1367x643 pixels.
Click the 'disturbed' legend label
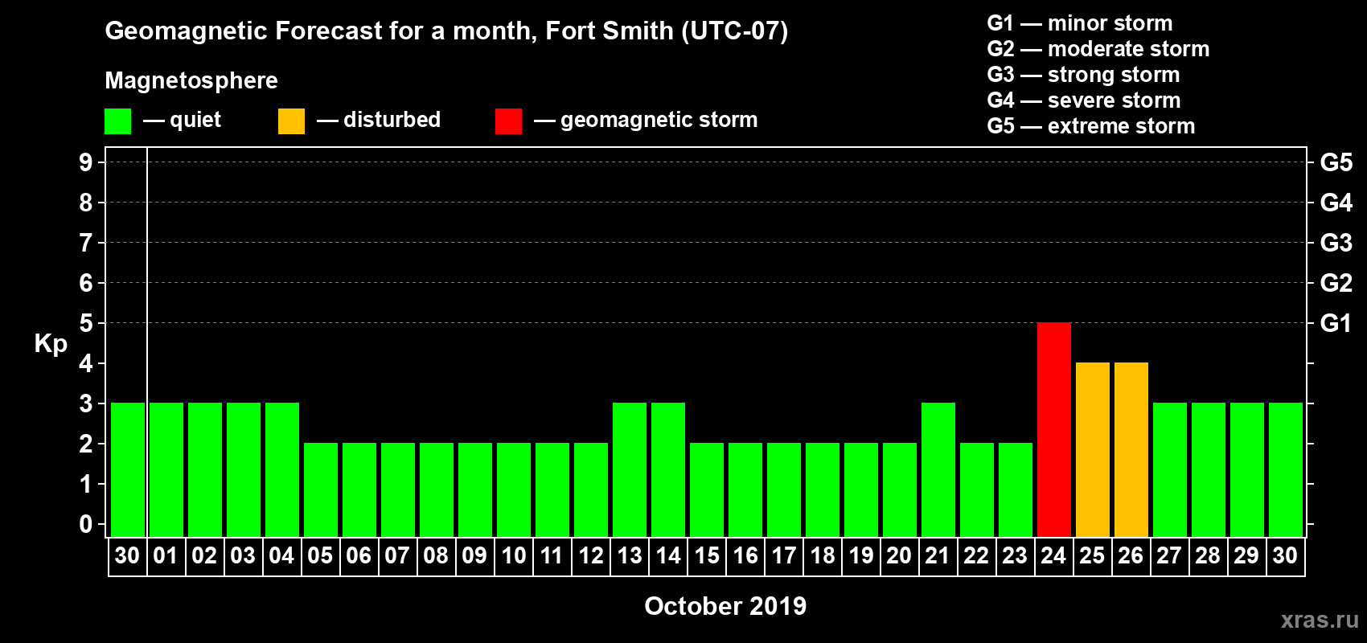coord(392,120)
